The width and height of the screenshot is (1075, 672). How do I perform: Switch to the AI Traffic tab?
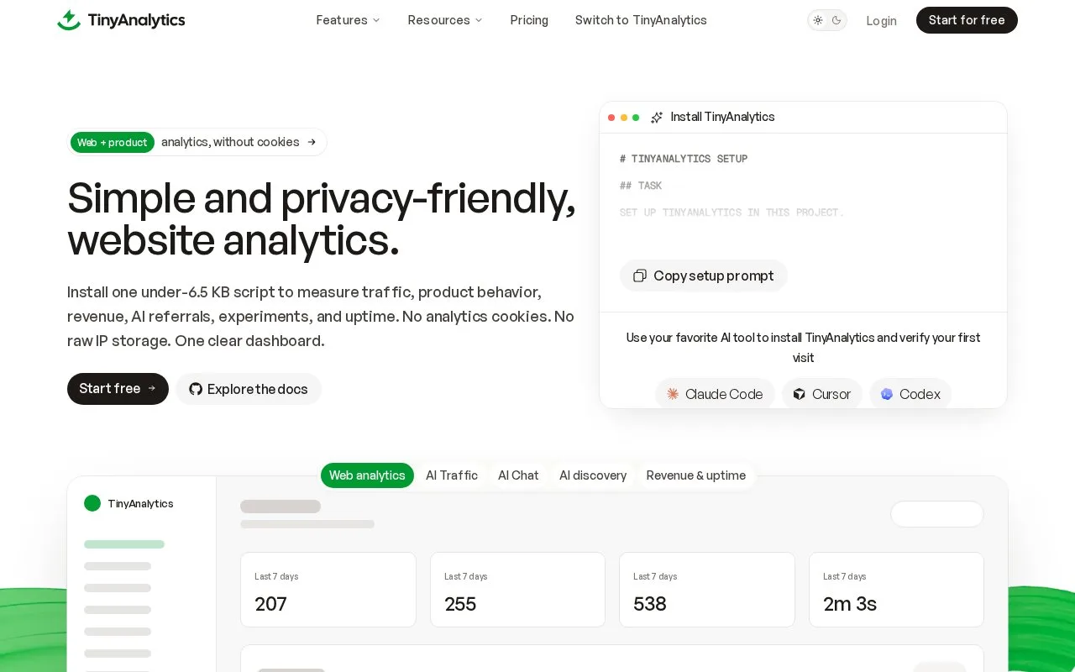452,475
